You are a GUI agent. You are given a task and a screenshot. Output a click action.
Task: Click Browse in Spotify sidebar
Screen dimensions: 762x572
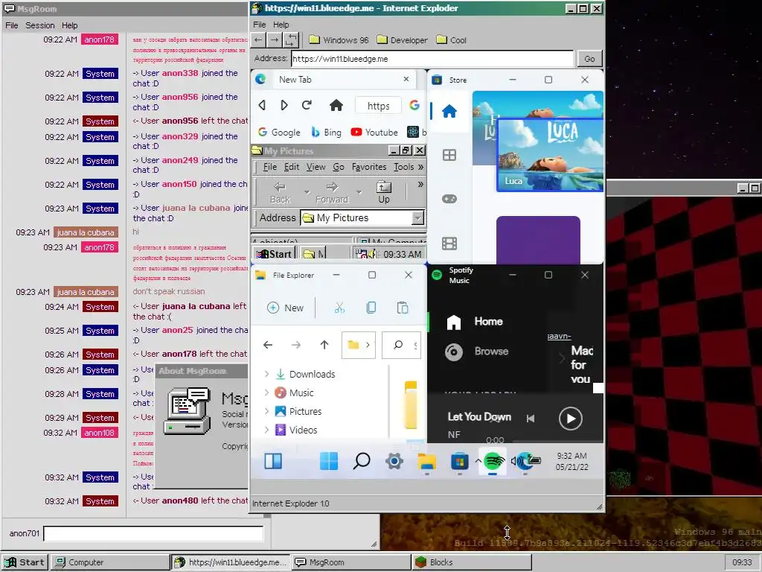(476, 352)
